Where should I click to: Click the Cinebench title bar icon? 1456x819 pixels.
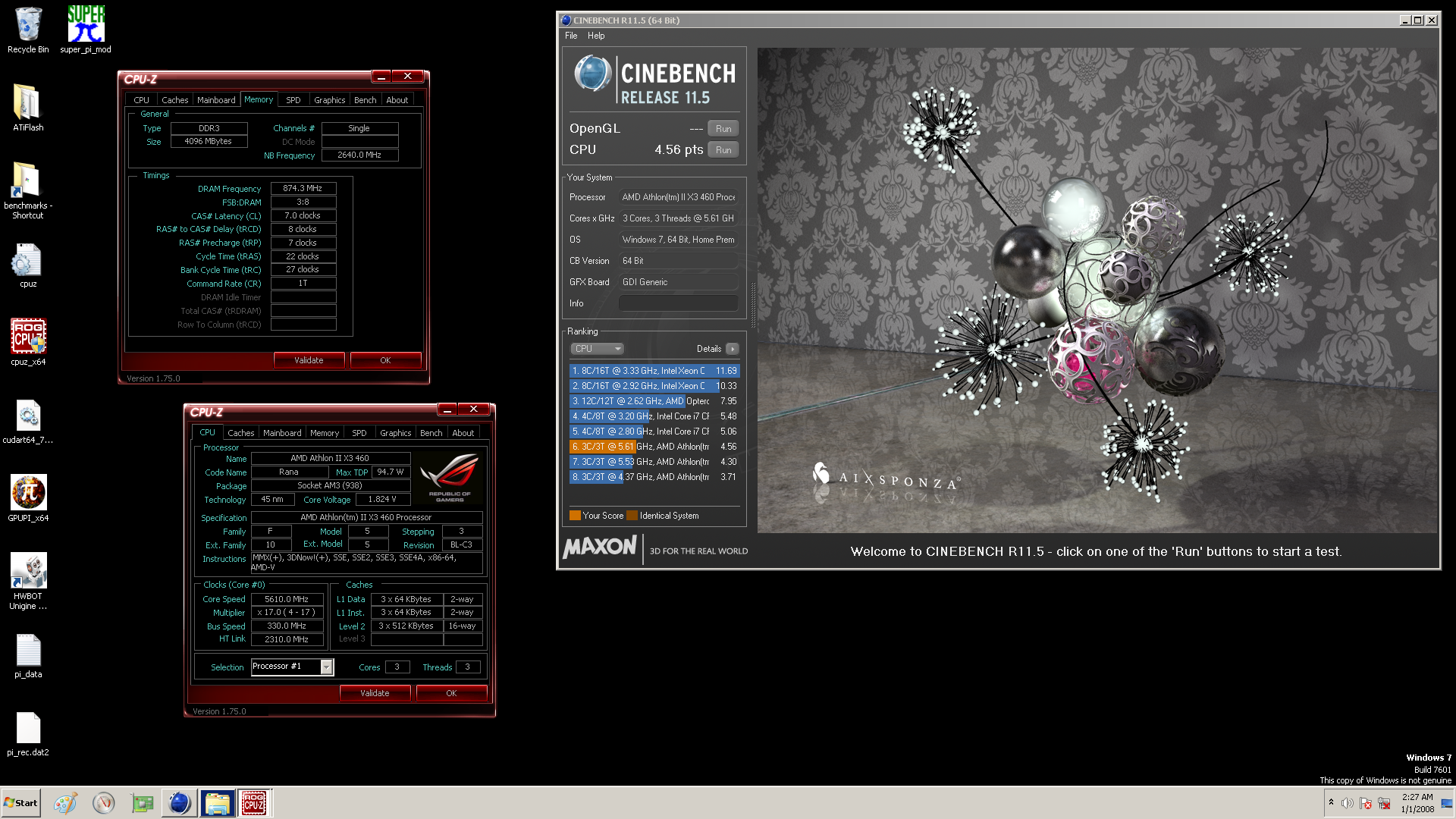566,20
